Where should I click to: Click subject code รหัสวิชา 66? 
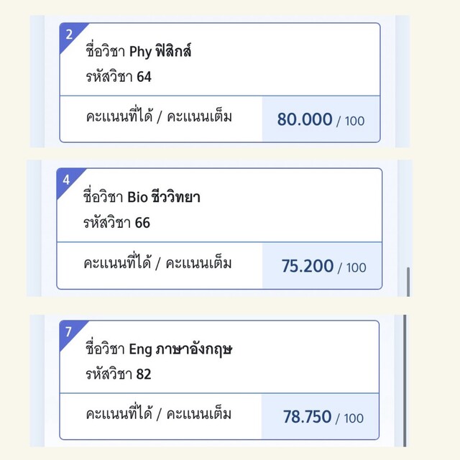click(x=116, y=222)
